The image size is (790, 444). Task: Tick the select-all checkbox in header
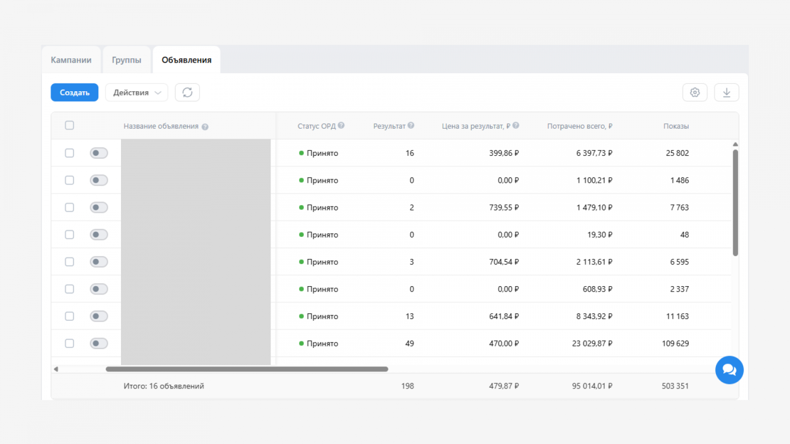pyautogui.click(x=70, y=125)
